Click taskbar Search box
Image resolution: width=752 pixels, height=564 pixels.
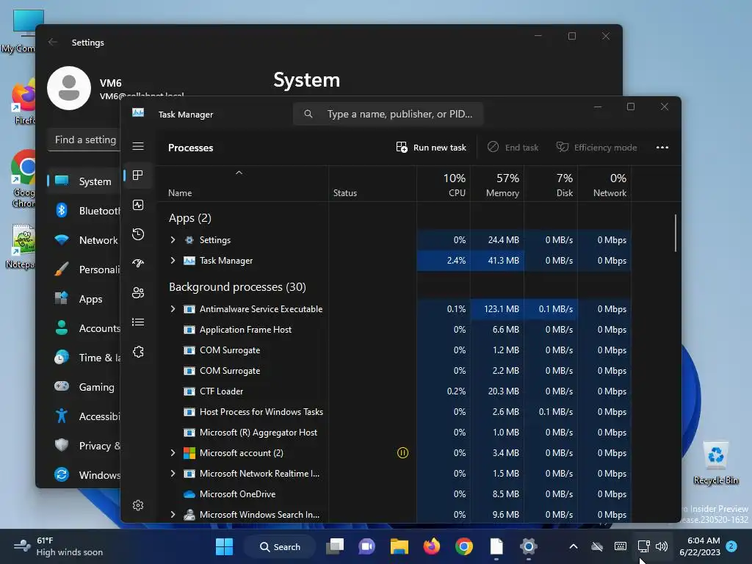click(280, 546)
